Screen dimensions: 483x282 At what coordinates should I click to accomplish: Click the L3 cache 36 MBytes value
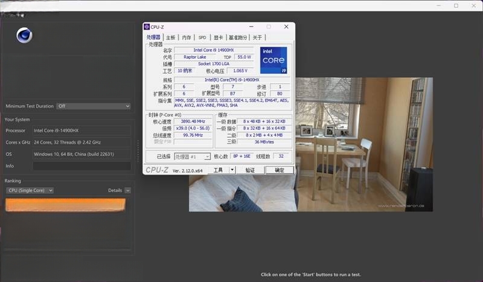click(x=264, y=142)
